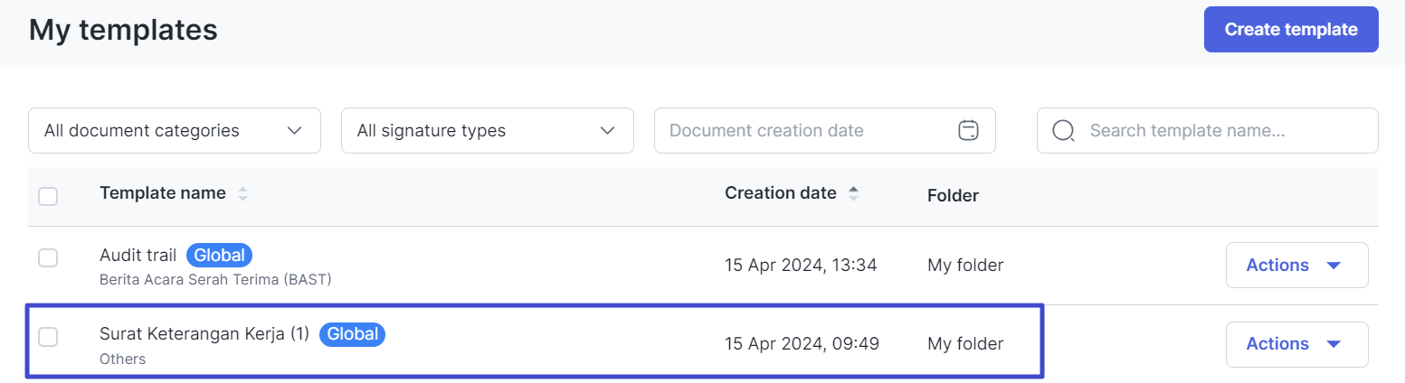
Task: Click Create template button
Action: 1291,30
